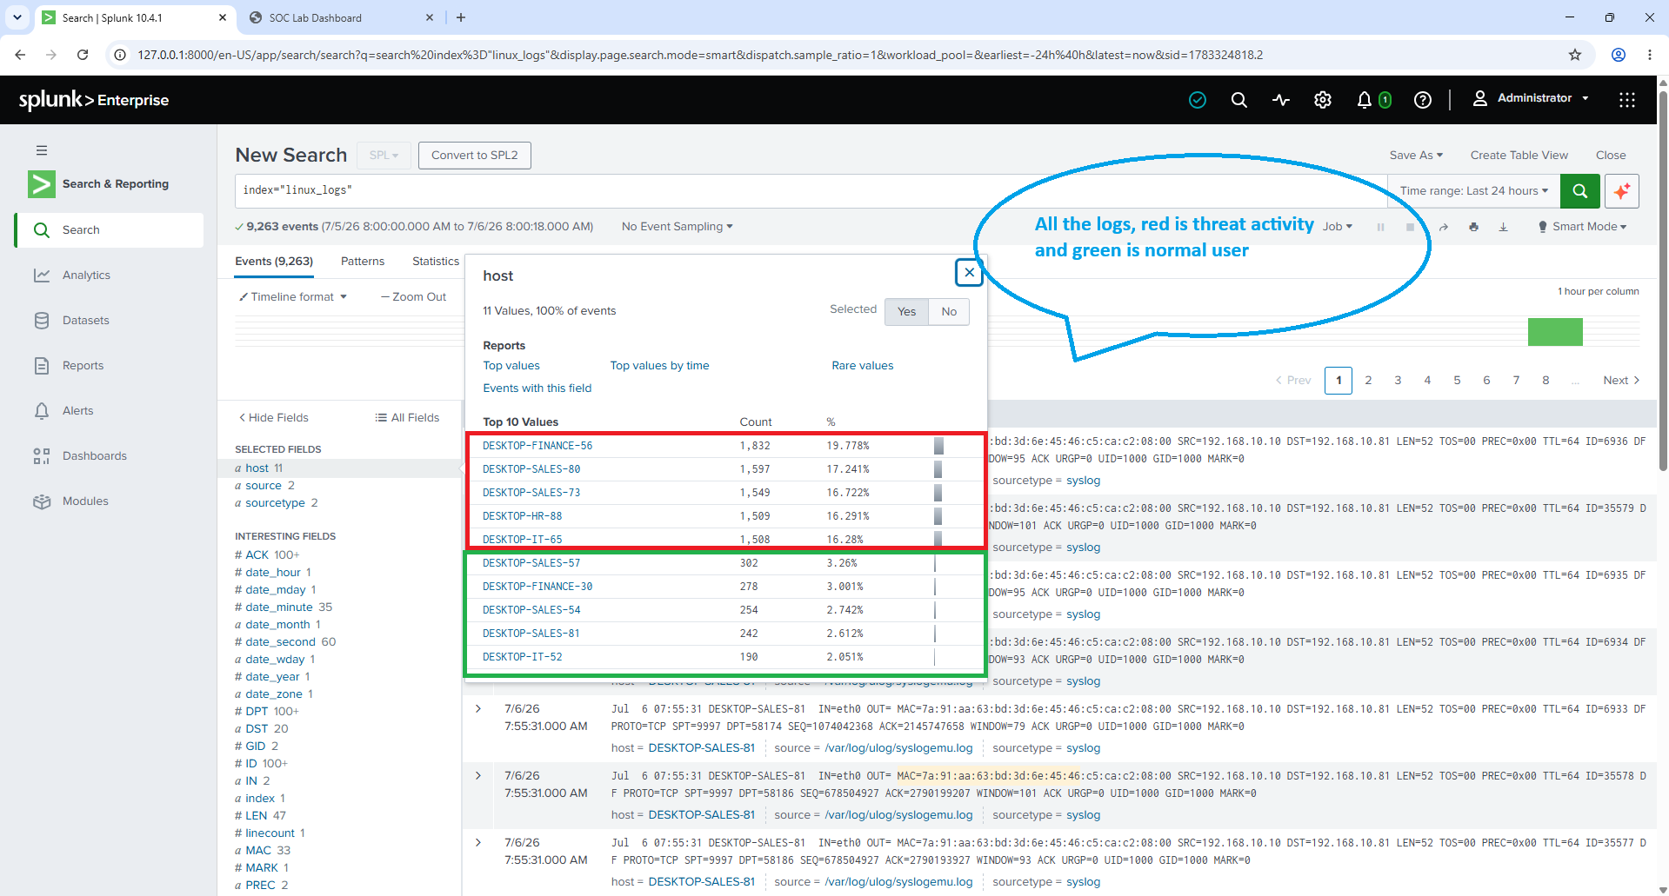This screenshot has height=896, width=1669.
Task: Open the Activity pulse icon
Action: [1281, 100]
